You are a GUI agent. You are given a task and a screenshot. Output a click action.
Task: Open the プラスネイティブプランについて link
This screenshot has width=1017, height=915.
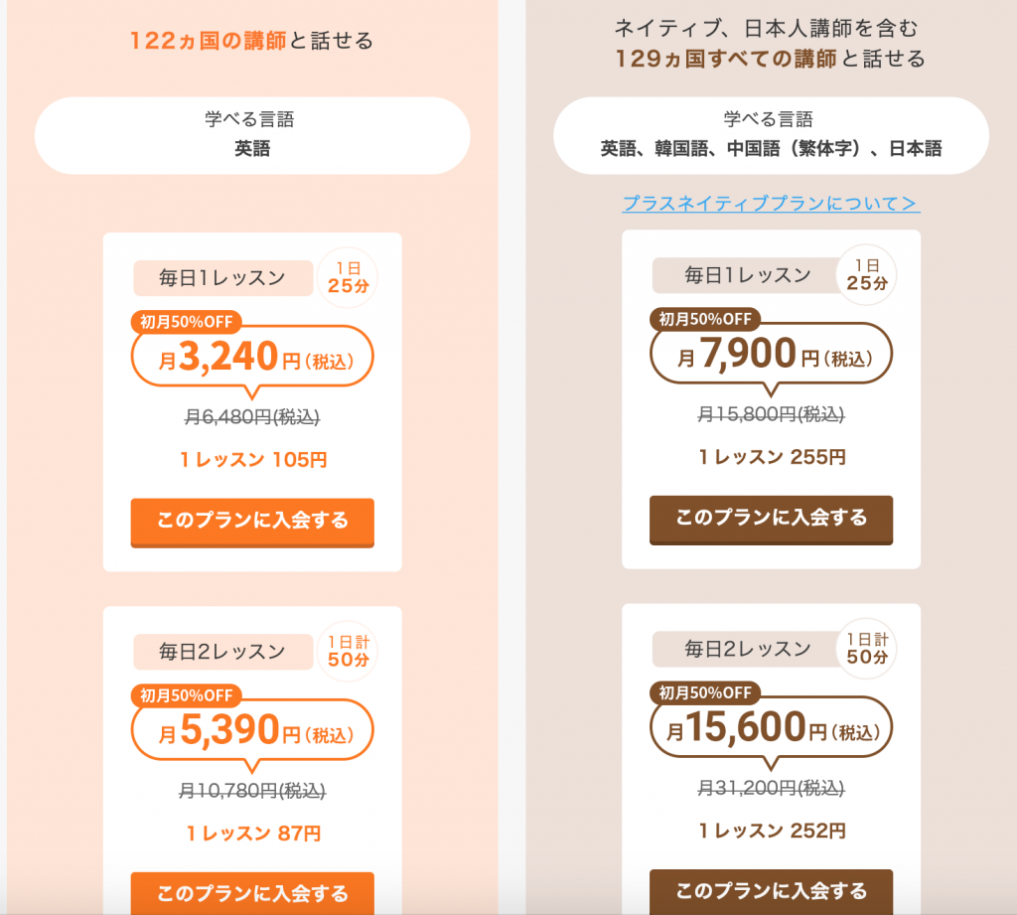[x=771, y=204]
